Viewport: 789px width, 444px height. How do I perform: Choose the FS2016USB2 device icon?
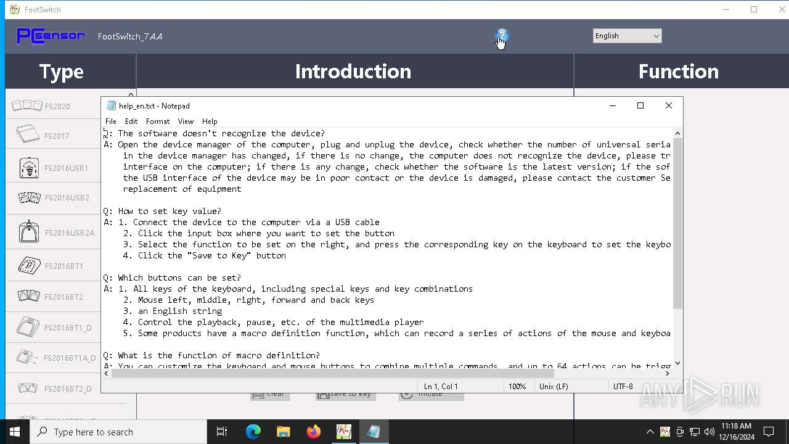(x=30, y=197)
